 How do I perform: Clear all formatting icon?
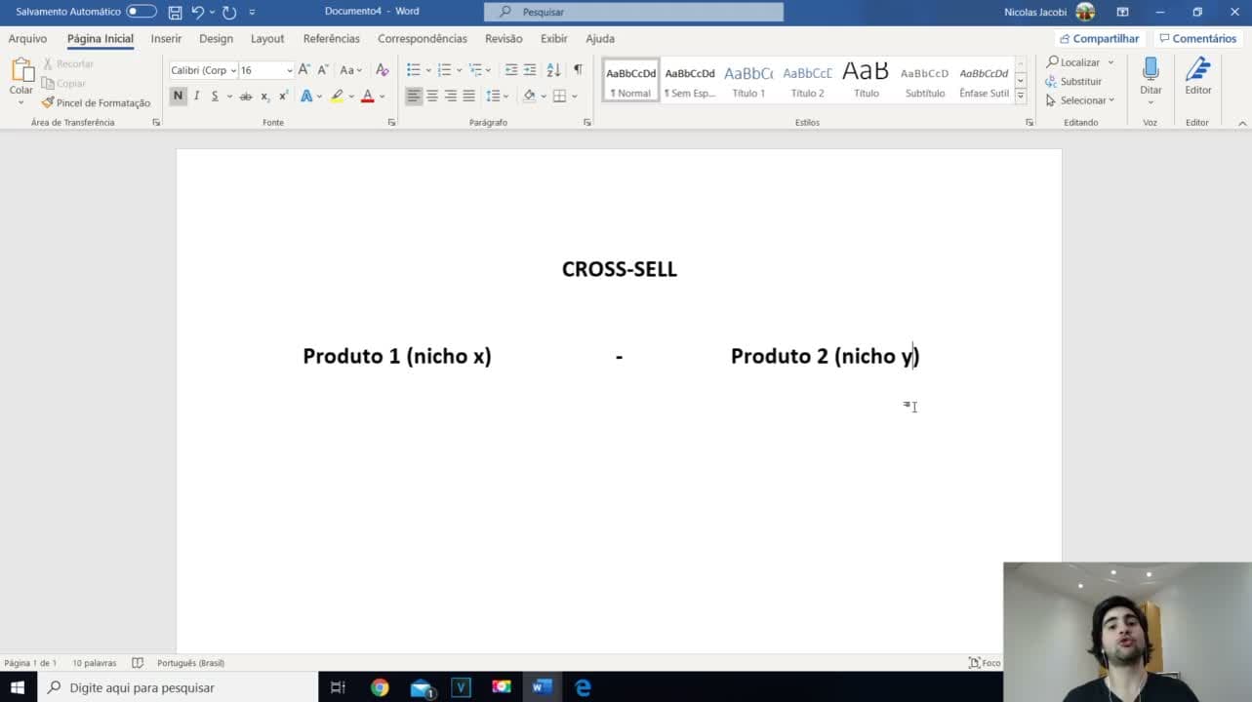(383, 70)
